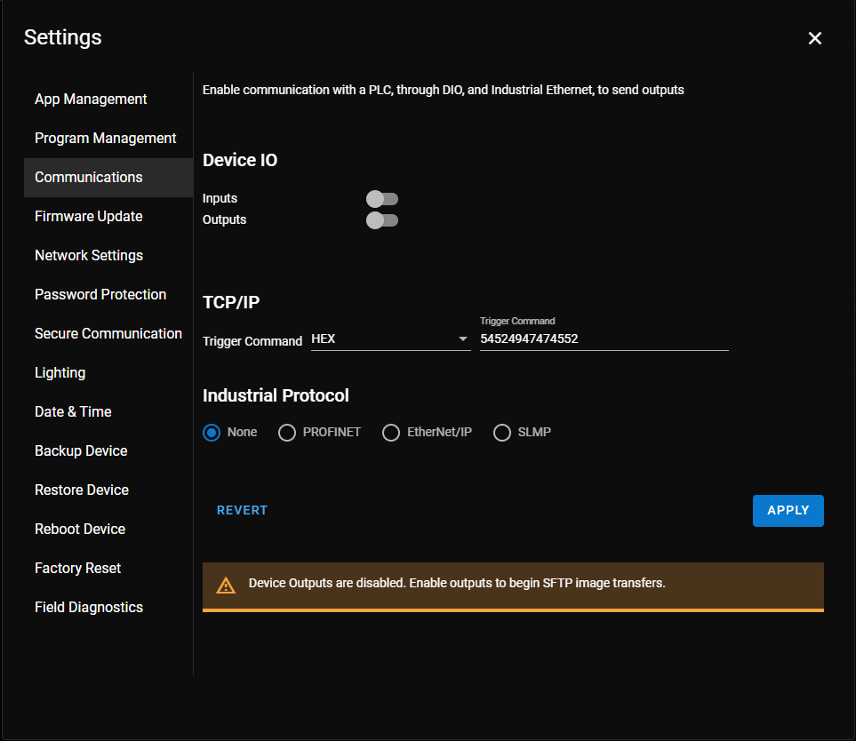The image size is (856, 741).
Task: Click the warning triangle icon in banner
Action: point(226,586)
